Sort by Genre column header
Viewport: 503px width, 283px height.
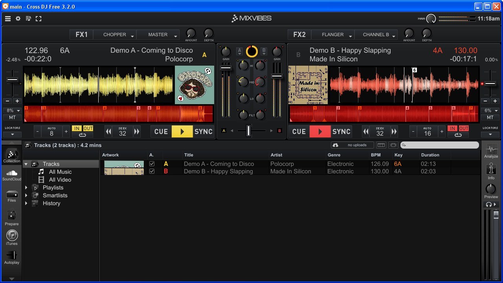point(347,155)
